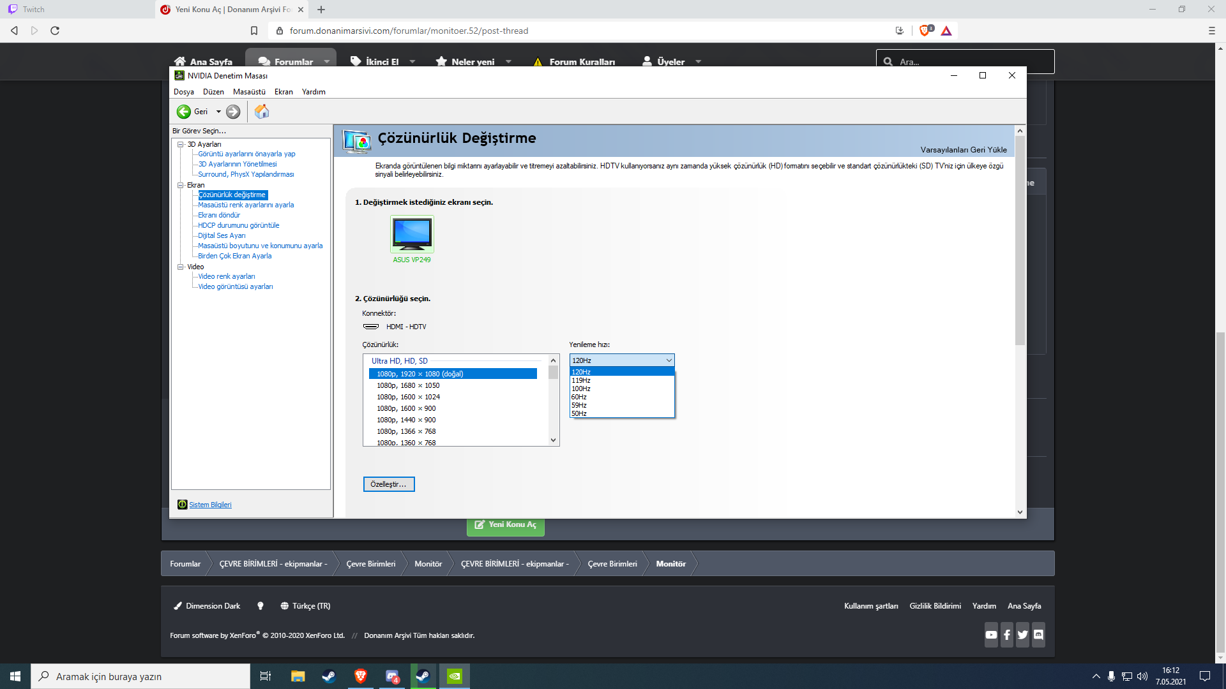
Task: Open the volume icon in system tray
Action: point(1142,676)
